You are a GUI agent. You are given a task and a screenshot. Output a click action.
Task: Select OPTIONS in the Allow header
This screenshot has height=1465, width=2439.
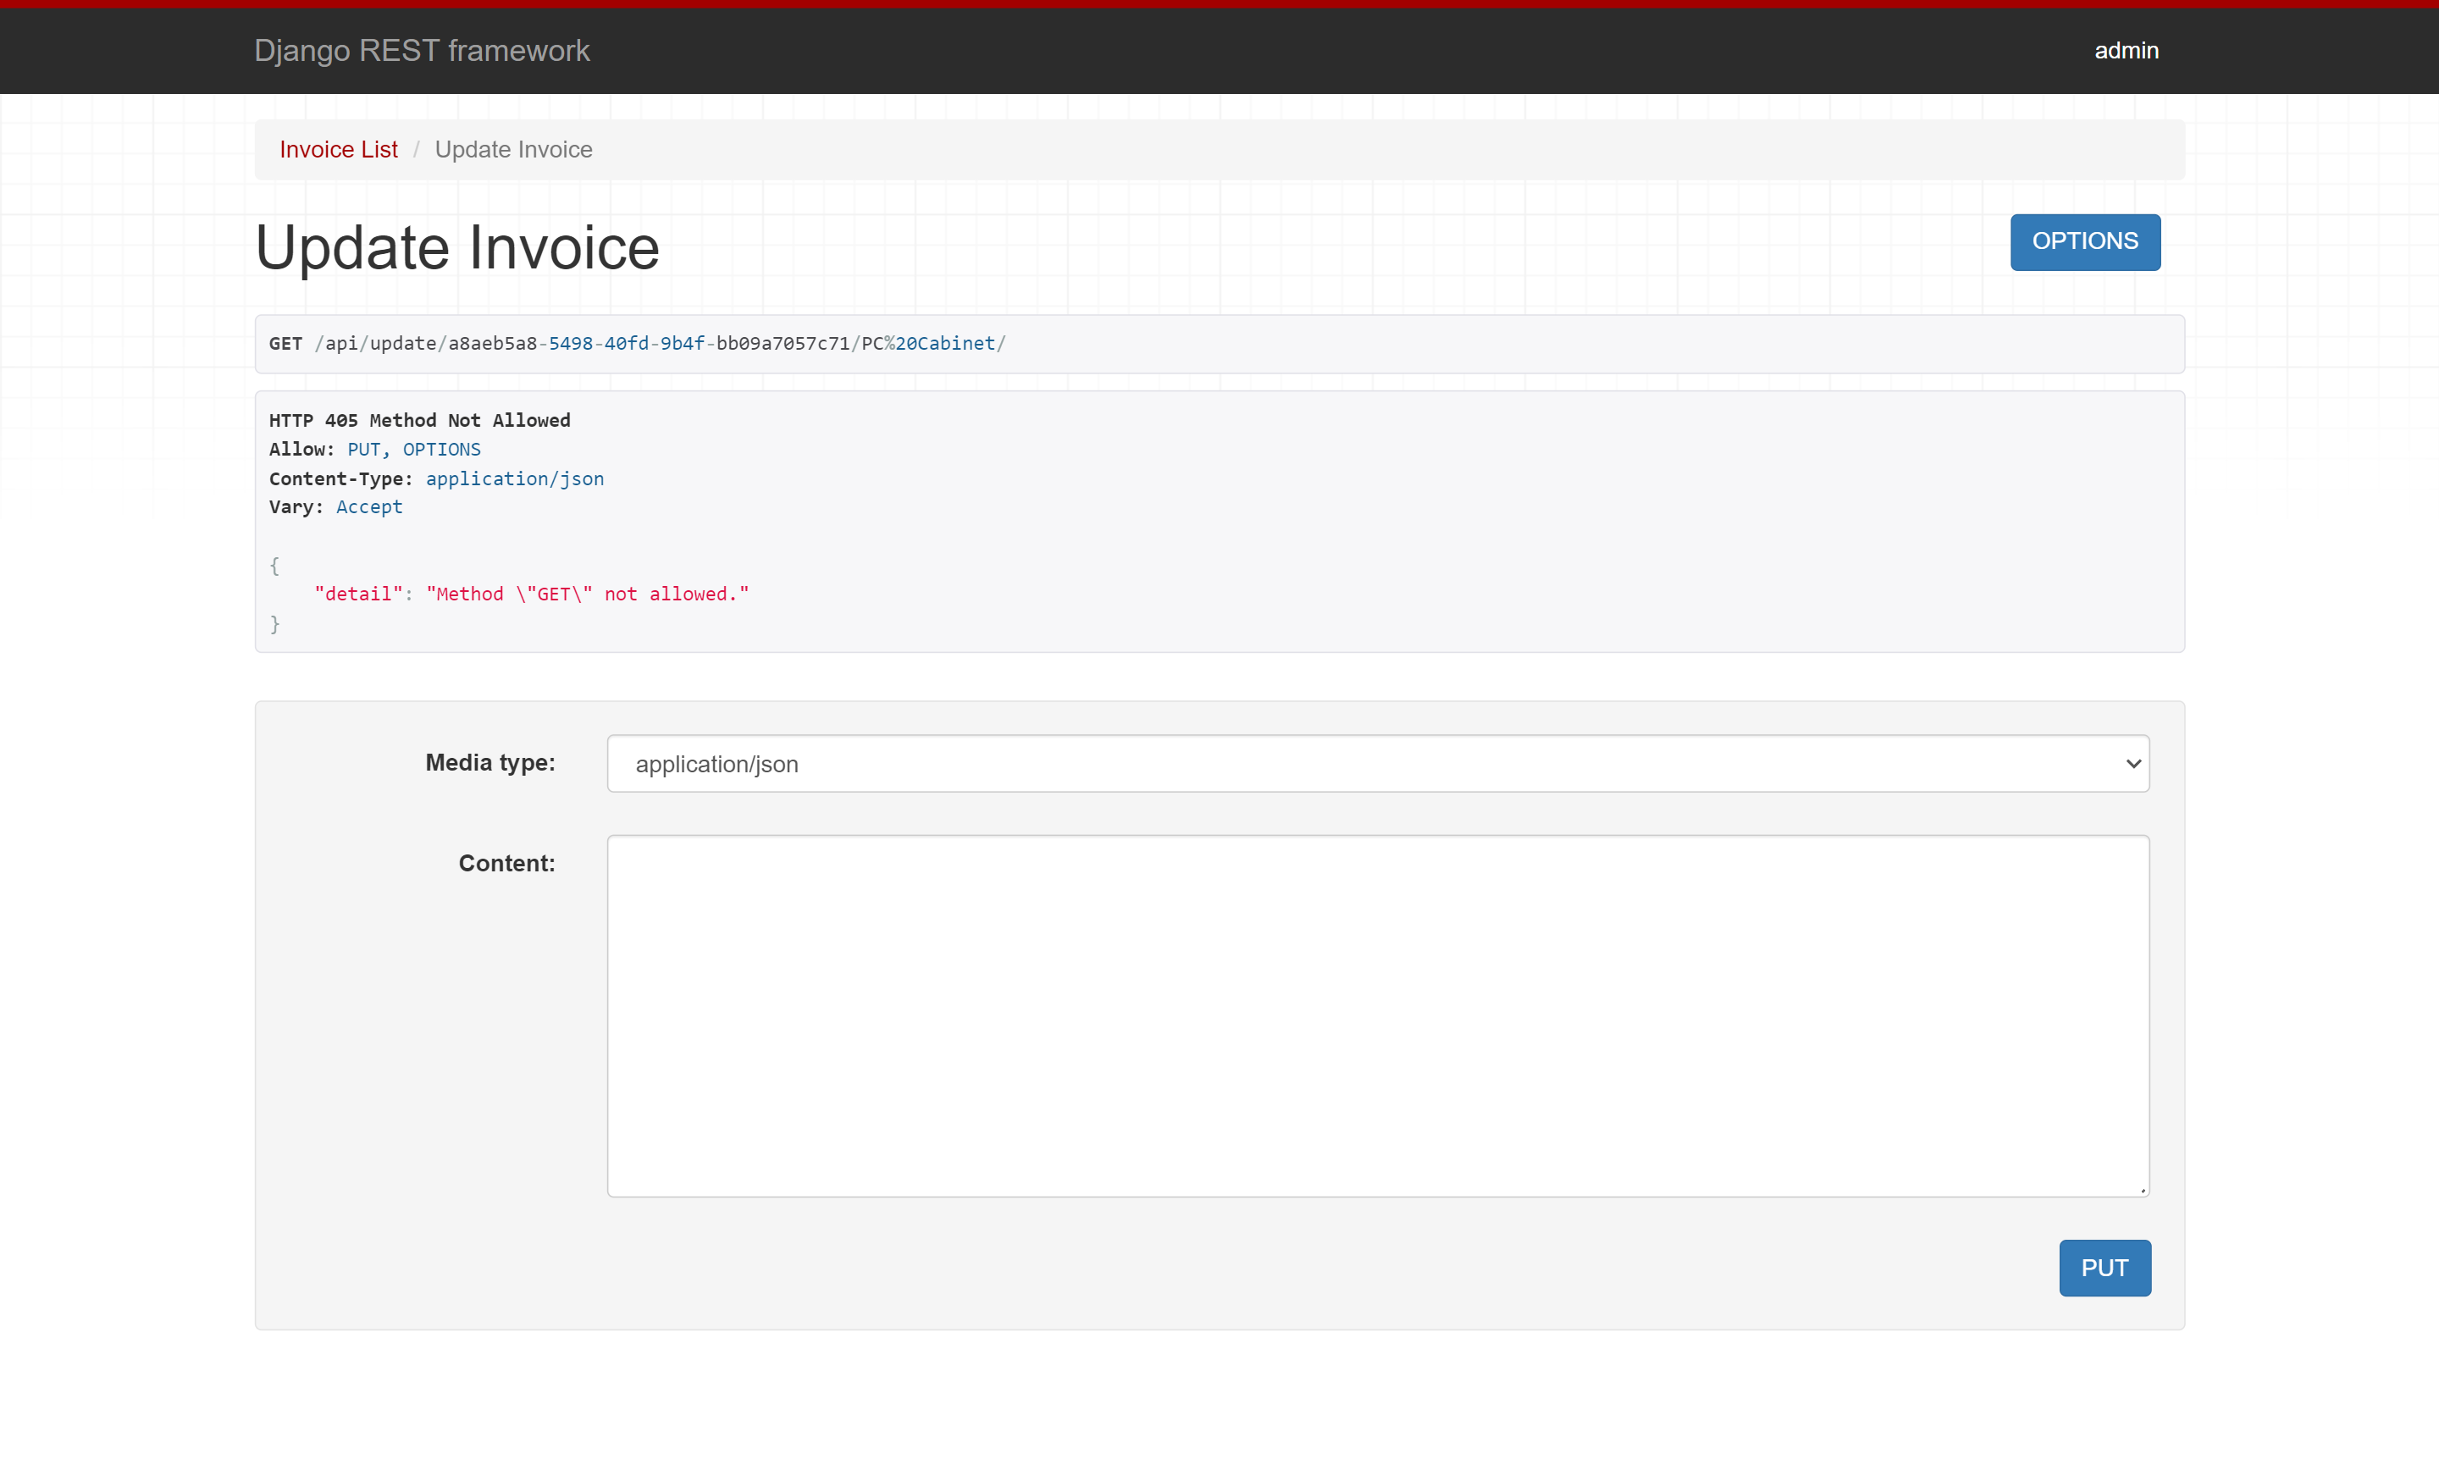440,449
